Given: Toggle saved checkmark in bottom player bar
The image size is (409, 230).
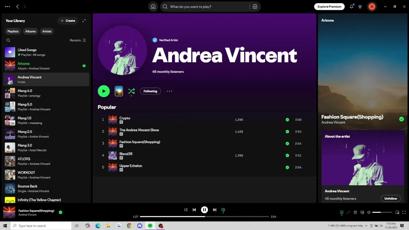Looking at the screenshot, I should click(x=60, y=212).
